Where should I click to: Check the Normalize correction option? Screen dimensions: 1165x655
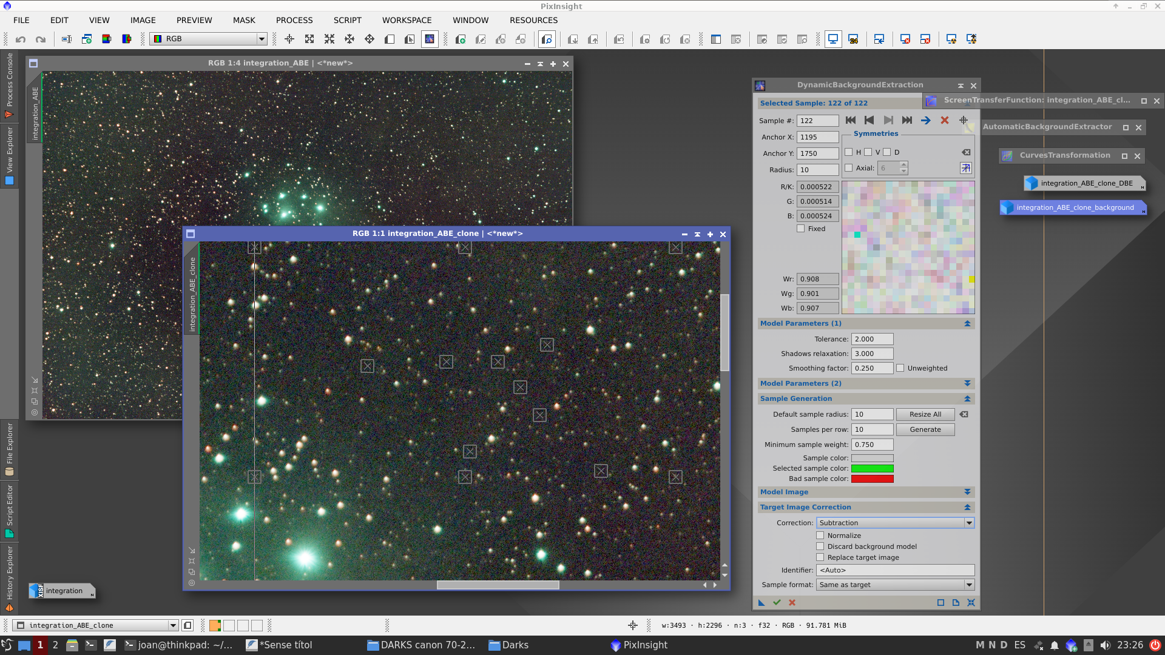click(820, 535)
